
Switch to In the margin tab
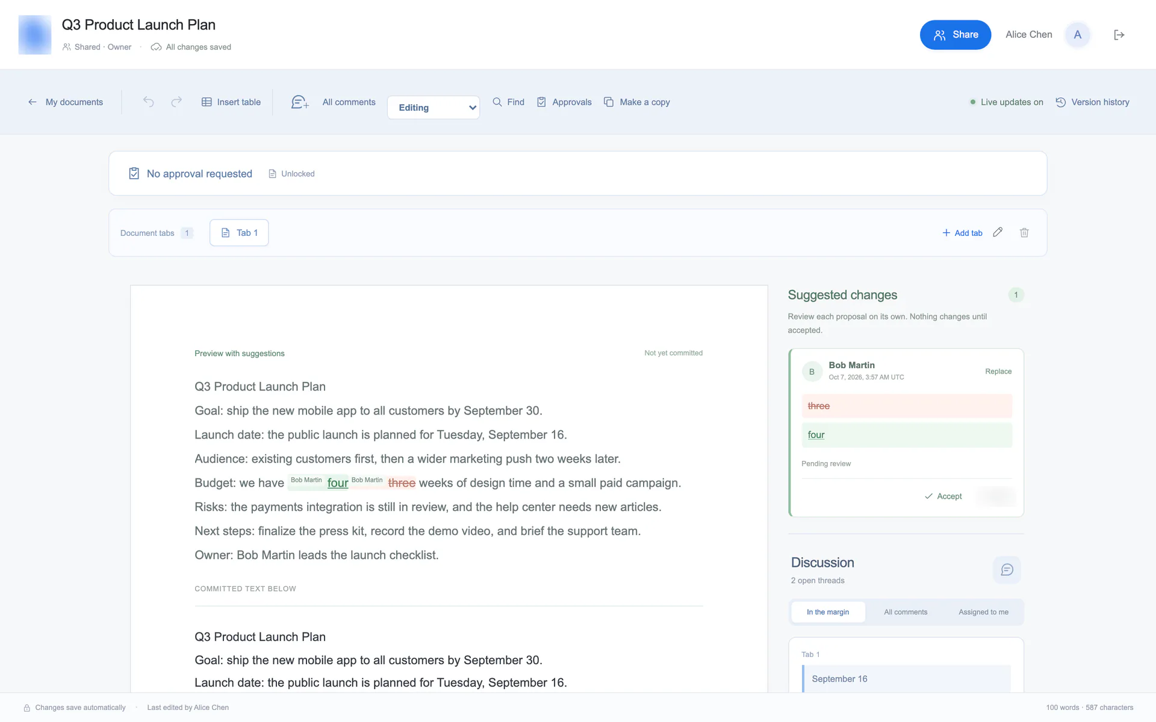pos(828,612)
